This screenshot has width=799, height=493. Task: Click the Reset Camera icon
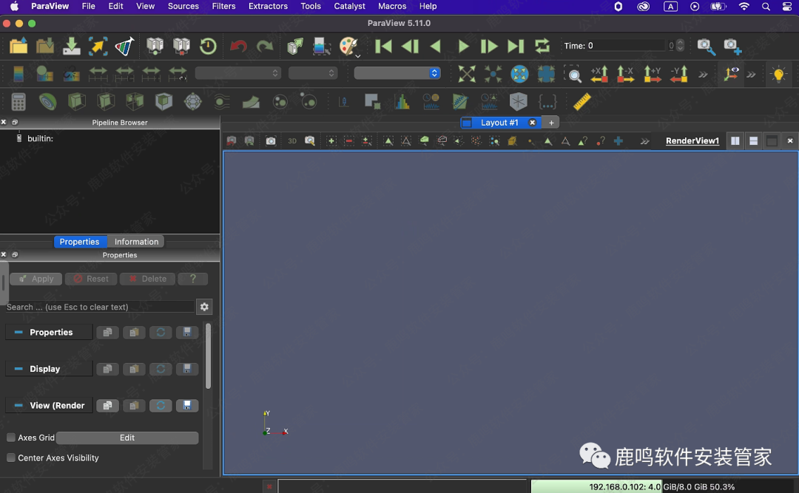pyautogui.click(x=467, y=74)
